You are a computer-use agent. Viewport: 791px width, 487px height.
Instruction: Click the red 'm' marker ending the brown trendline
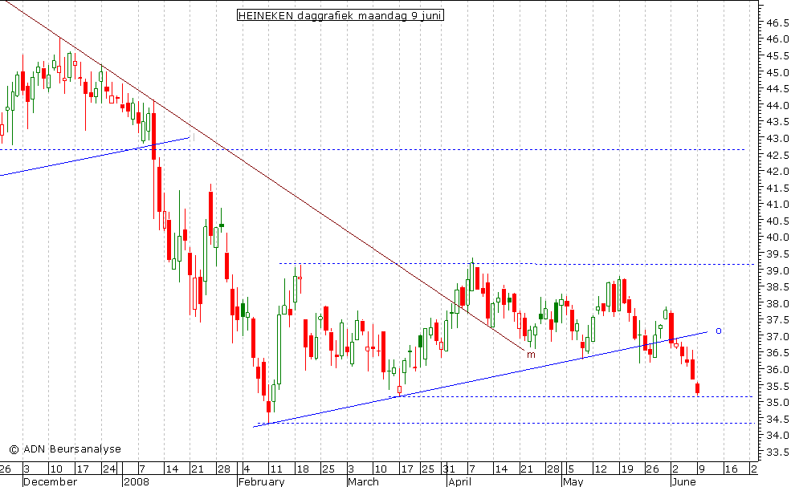click(x=531, y=355)
